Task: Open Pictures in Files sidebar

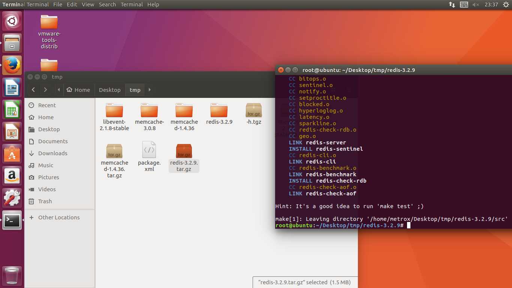Action: 60,177
